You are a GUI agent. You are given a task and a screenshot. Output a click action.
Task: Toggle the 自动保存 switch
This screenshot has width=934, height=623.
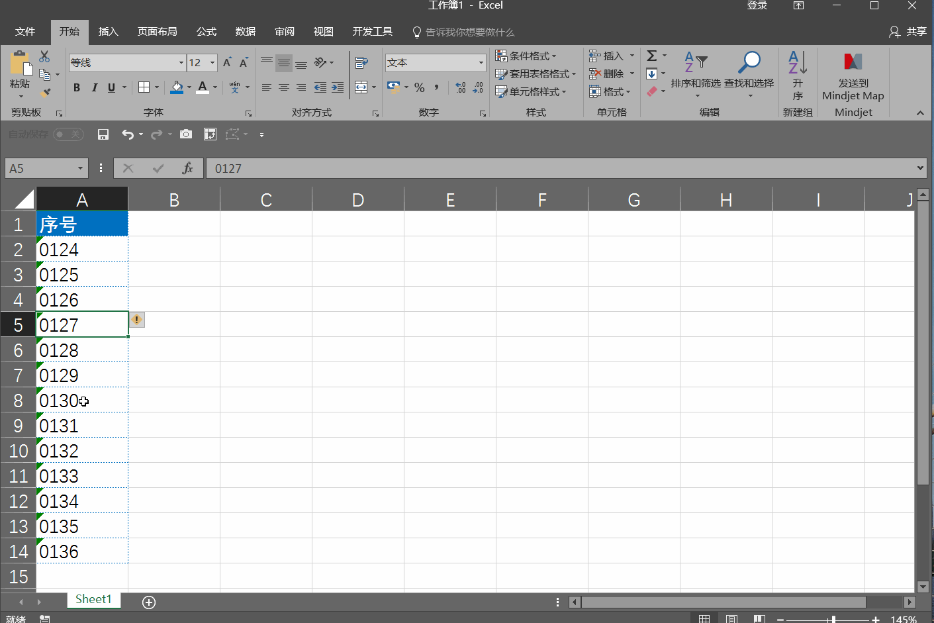[x=68, y=134]
